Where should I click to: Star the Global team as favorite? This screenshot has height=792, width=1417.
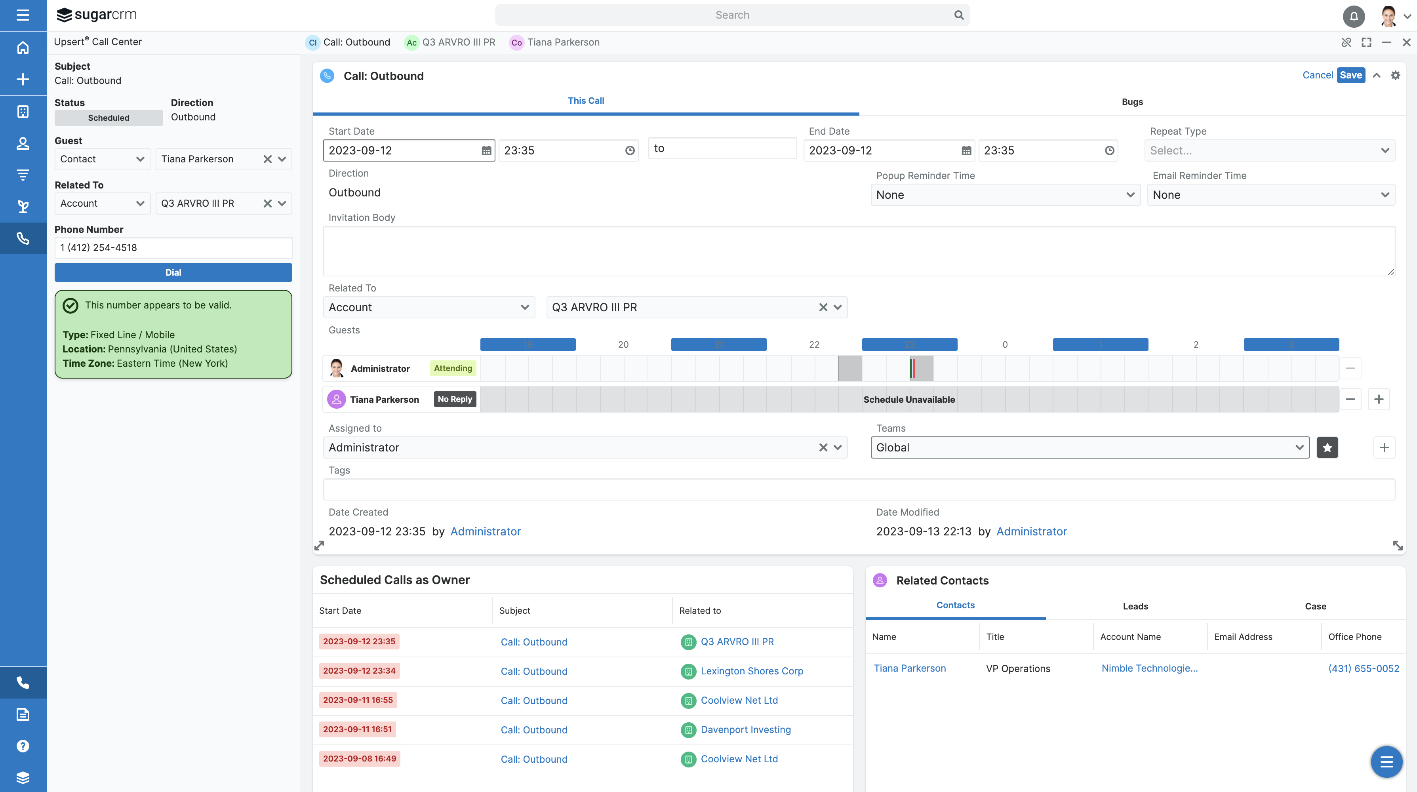(x=1327, y=447)
